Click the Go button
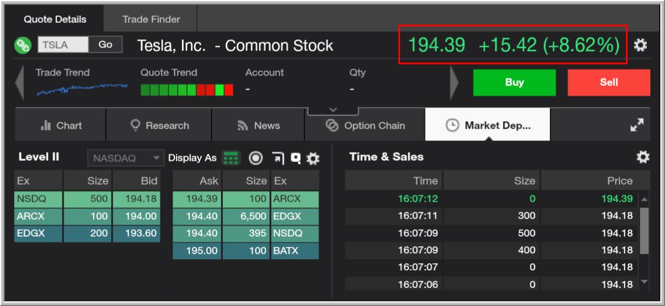This screenshot has width=665, height=306. (106, 44)
